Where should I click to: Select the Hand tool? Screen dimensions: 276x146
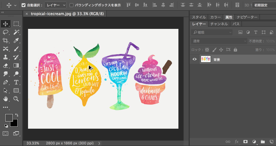click(x=5, y=99)
